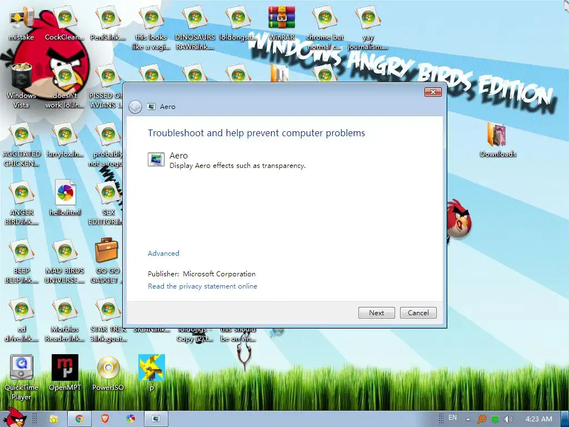Click the orange magnifier tray icon
Image resolution: width=569 pixels, height=427 pixels.
(482, 419)
